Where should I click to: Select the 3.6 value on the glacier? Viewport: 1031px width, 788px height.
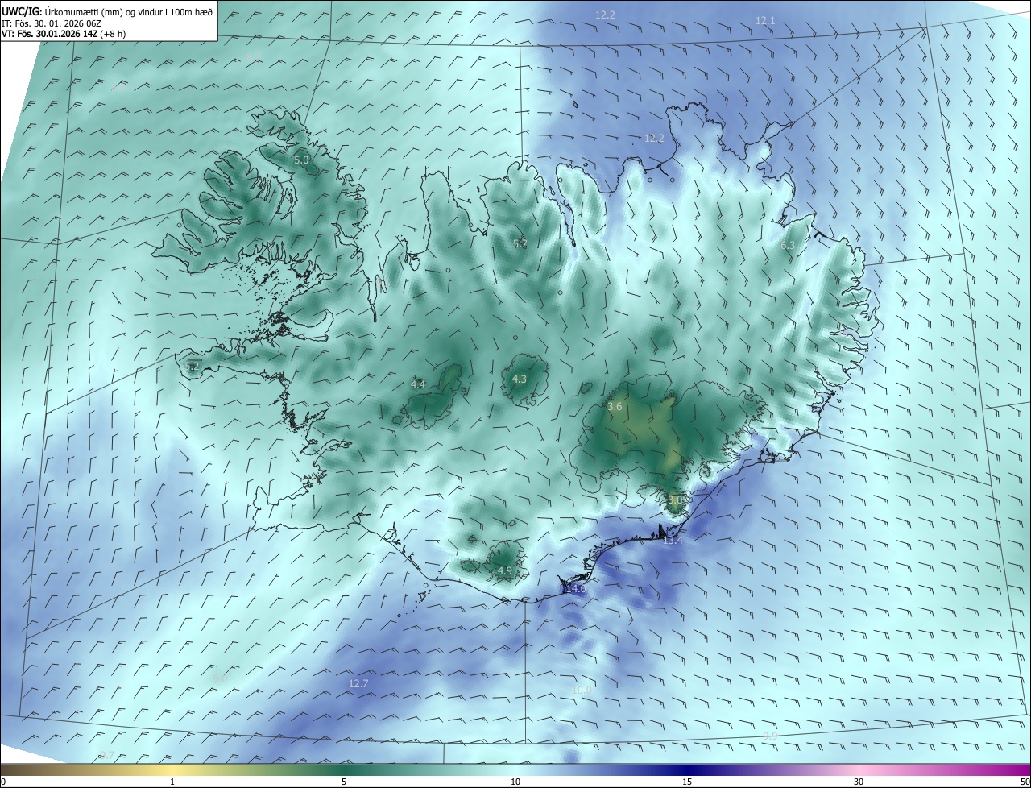(x=615, y=407)
